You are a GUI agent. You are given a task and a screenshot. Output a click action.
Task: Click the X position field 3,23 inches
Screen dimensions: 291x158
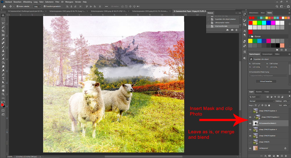tap(256, 67)
